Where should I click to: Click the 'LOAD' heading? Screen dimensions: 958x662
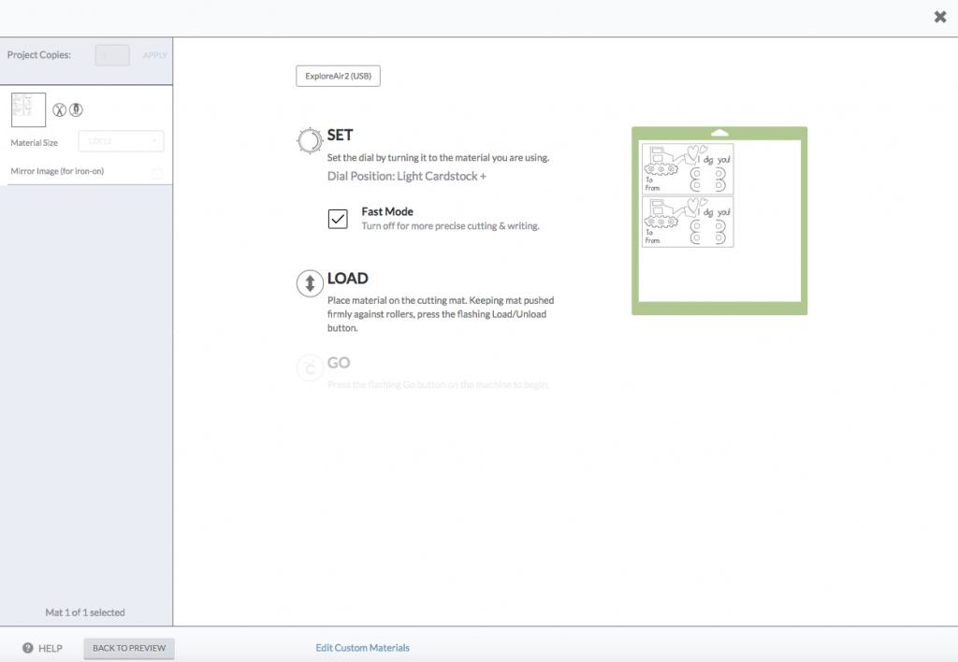[348, 279]
